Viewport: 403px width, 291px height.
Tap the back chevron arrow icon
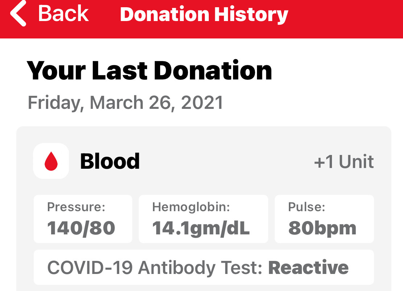point(18,14)
